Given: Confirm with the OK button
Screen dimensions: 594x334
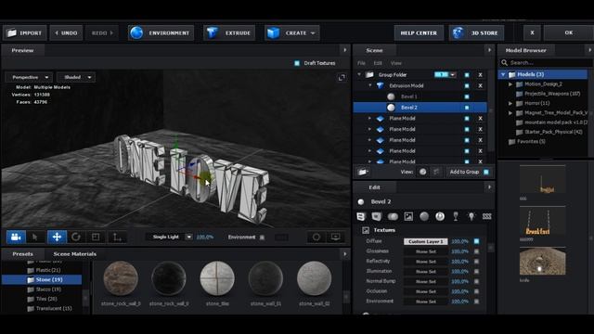Looking at the screenshot, I should pyautogui.click(x=569, y=33).
